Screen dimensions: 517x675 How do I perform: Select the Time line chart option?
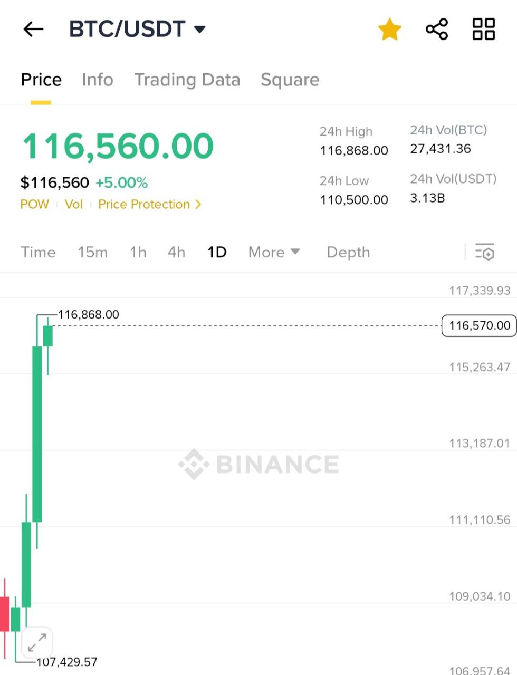pos(38,252)
